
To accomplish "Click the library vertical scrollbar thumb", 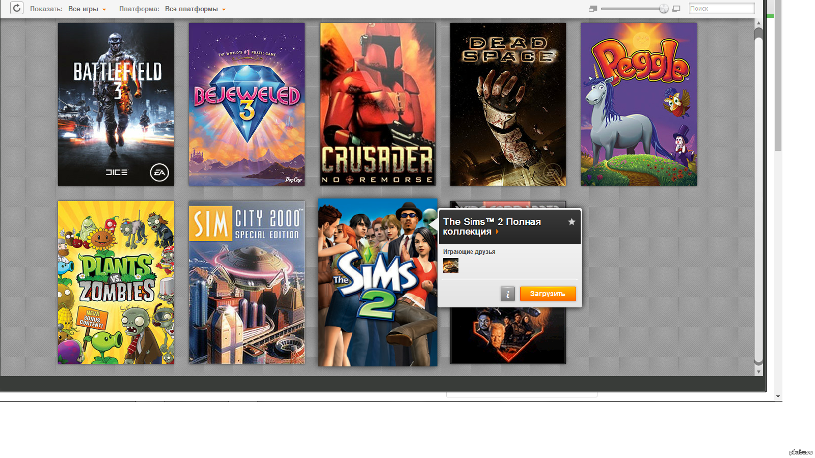I will click(758, 196).
